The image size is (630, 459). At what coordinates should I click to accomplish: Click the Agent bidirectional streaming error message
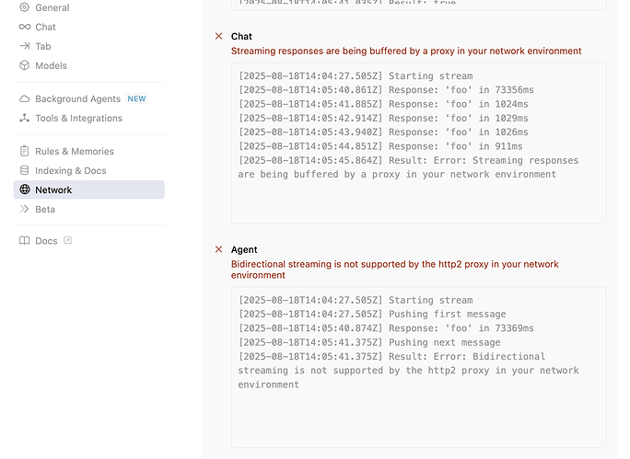pos(394,270)
